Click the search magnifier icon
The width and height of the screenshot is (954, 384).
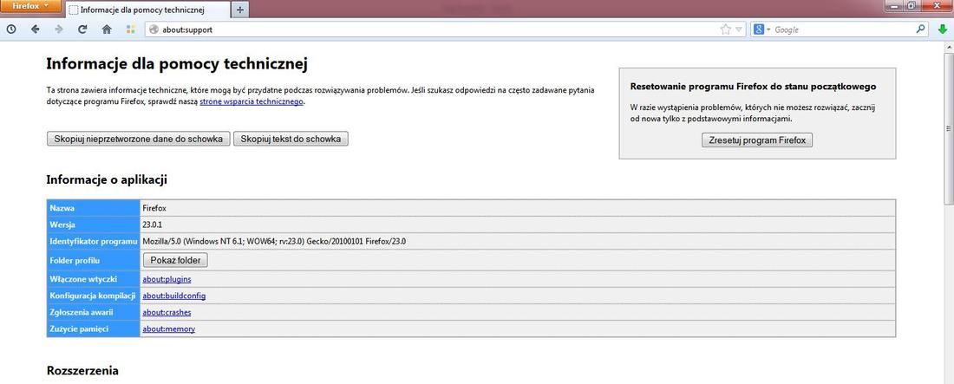tap(921, 29)
